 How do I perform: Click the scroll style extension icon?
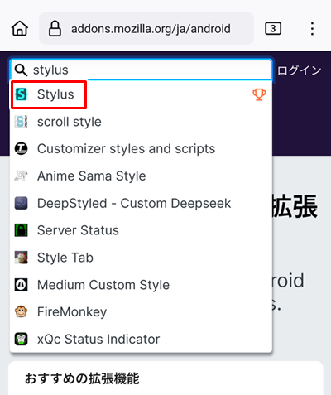pyautogui.click(x=22, y=122)
